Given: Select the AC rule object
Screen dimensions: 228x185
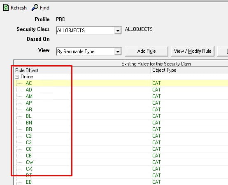Looking at the screenshot, I should 29,83.
